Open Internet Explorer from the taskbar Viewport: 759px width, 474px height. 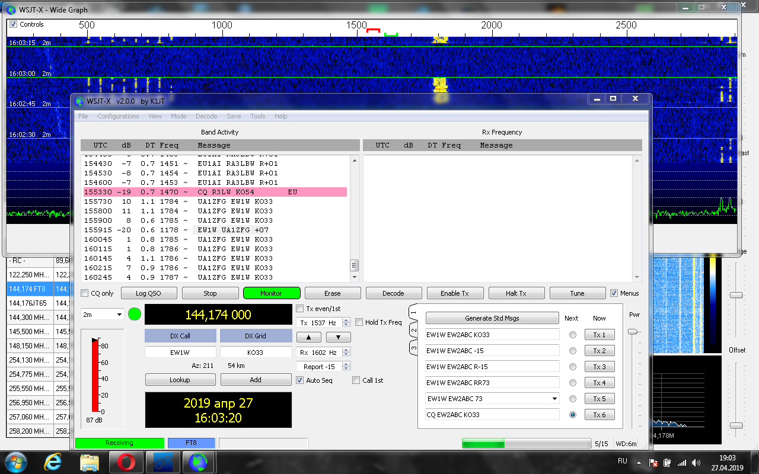tap(52, 462)
